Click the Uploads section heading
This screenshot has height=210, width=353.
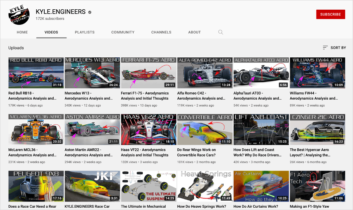pyautogui.click(x=16, y=48)
